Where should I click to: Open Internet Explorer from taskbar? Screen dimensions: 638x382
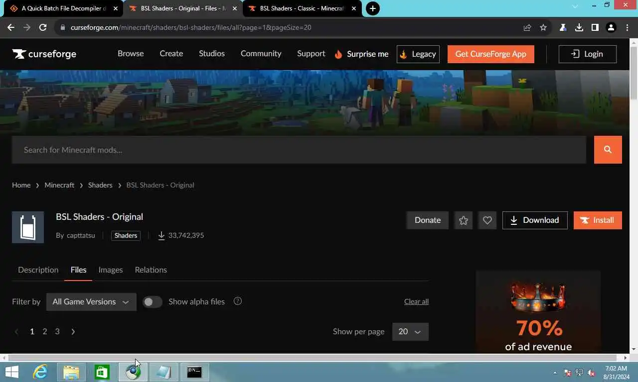40,372
